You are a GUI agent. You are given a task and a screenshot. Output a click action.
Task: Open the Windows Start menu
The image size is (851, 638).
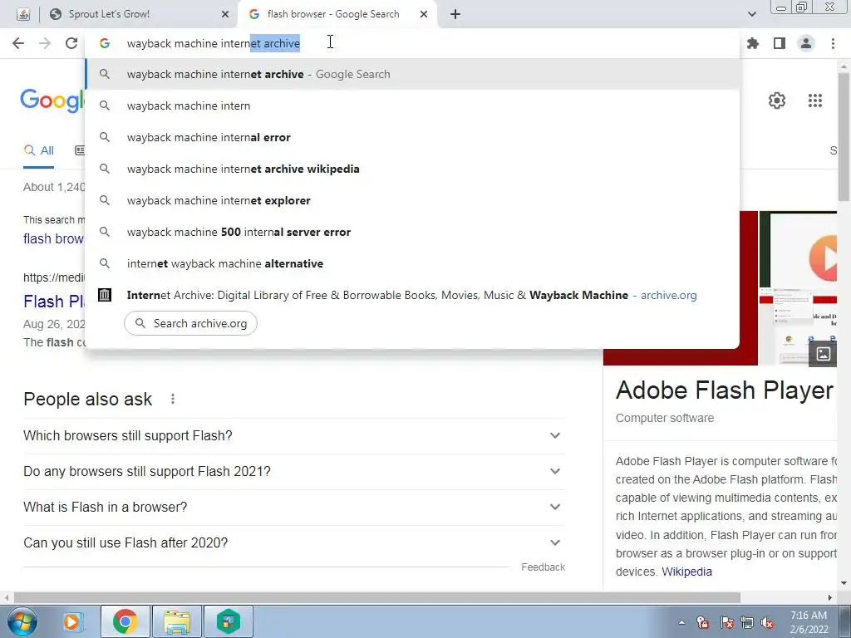tap(21, 621)
